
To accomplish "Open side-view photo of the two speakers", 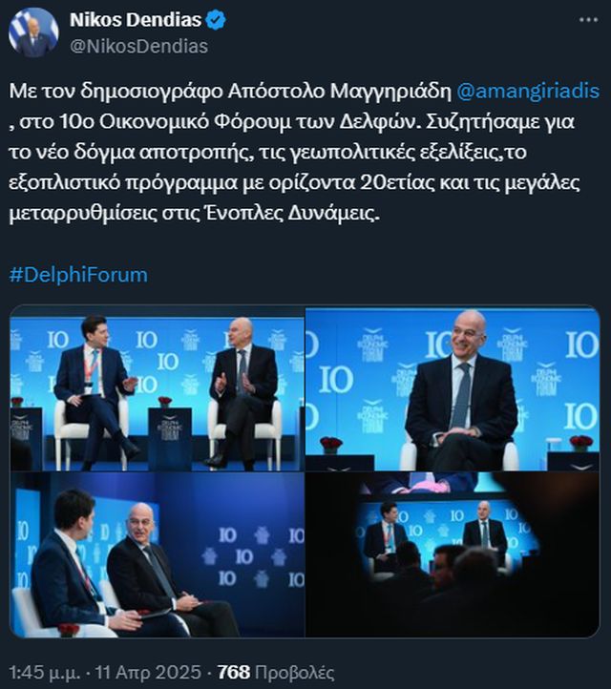I will 157,554.
